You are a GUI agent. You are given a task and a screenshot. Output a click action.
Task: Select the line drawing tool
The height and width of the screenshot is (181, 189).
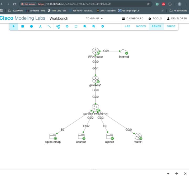click(49, 26)
